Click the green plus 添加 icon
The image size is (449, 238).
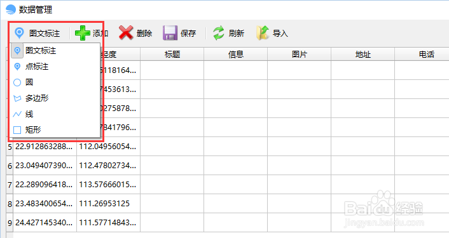click(83, 33)
